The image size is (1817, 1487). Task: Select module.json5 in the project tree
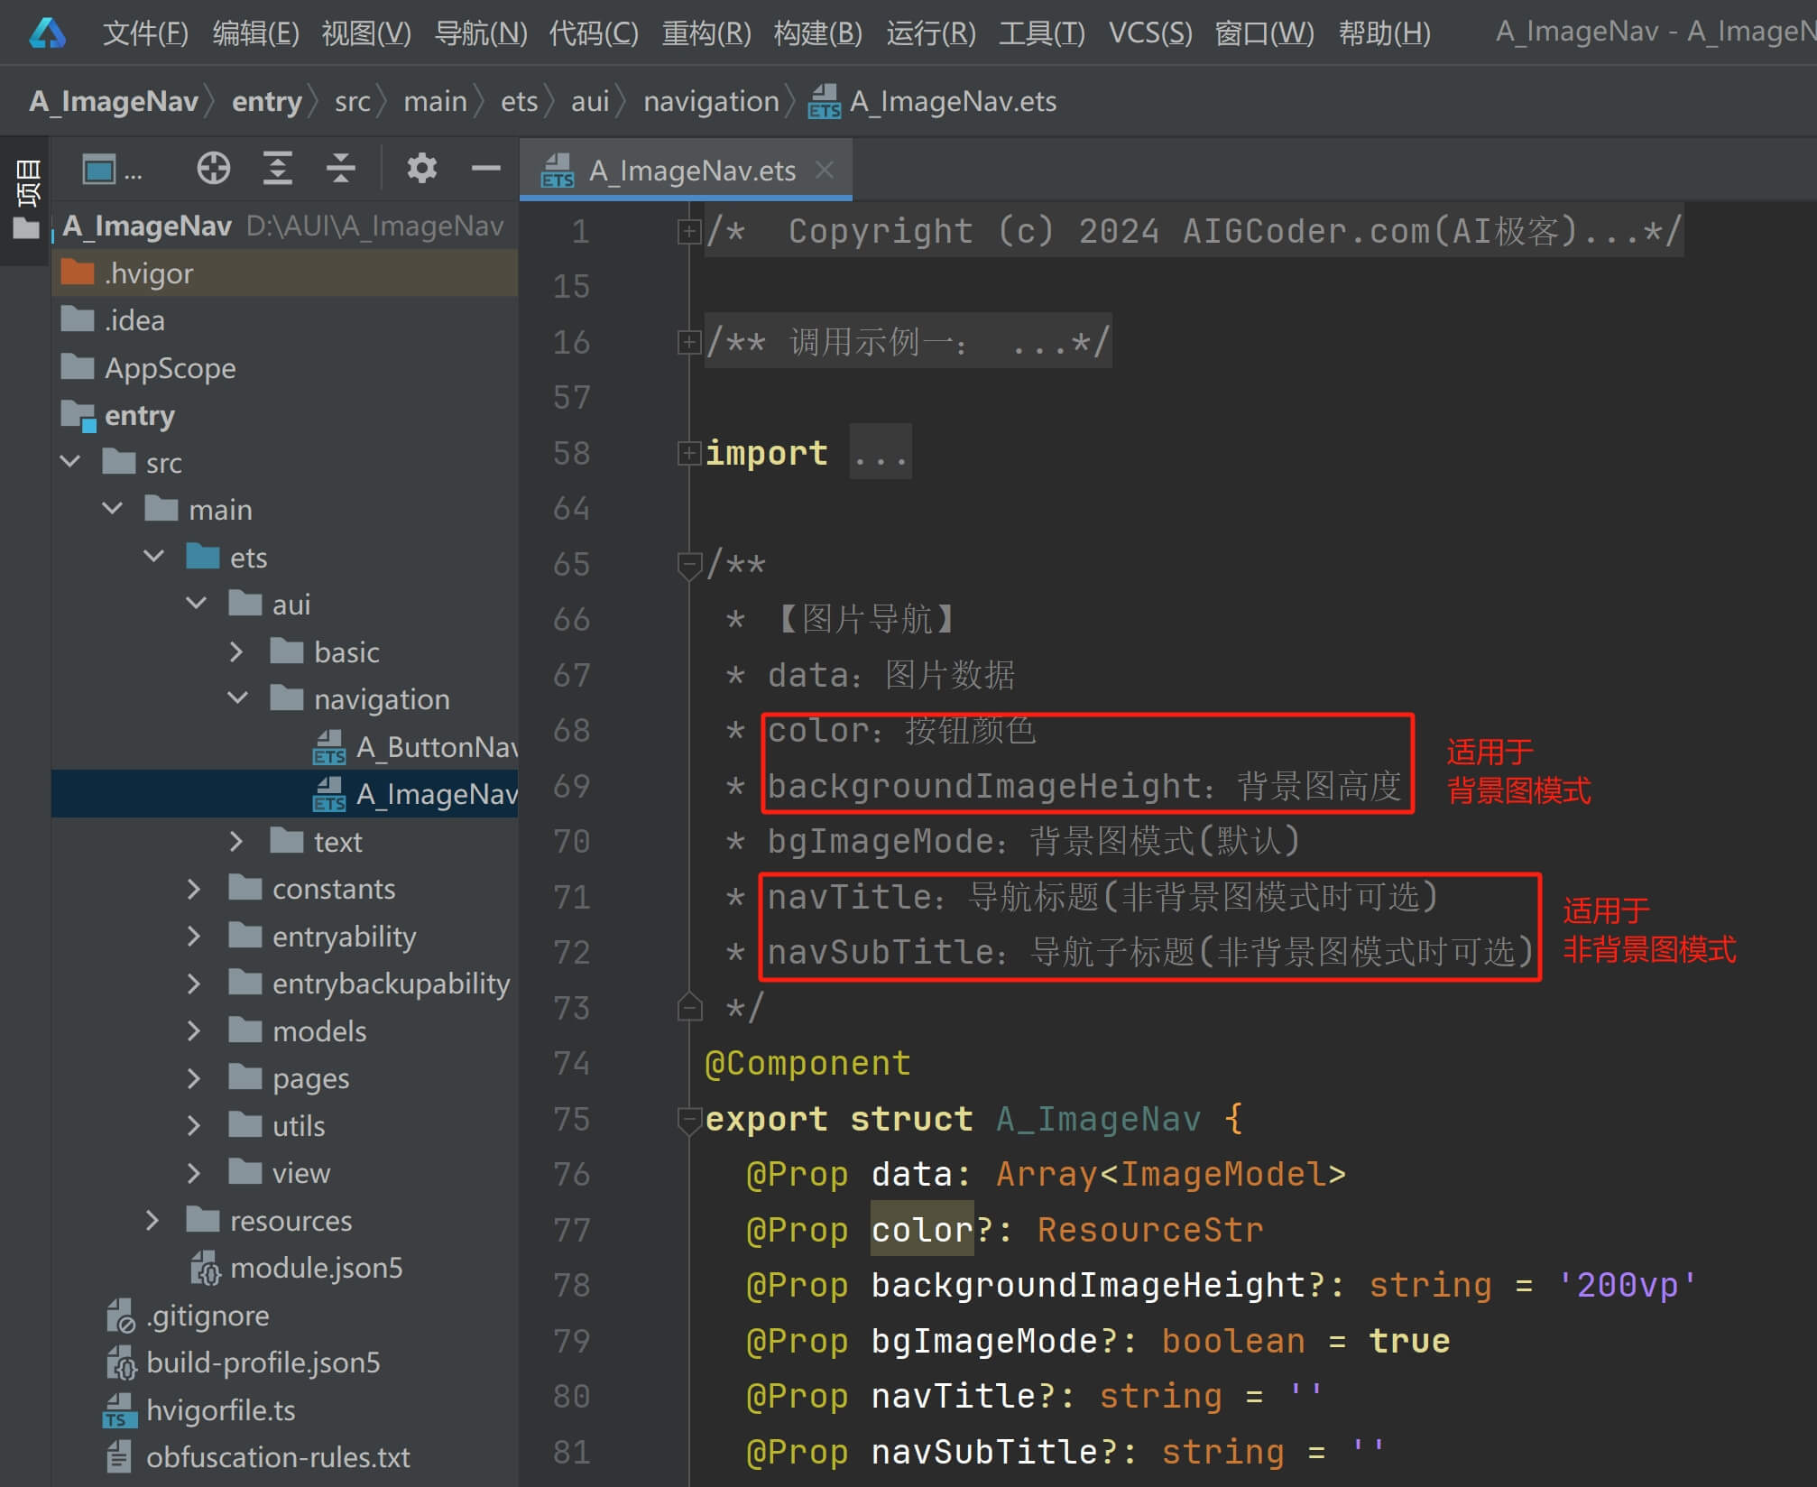[x=316, y=1268]
